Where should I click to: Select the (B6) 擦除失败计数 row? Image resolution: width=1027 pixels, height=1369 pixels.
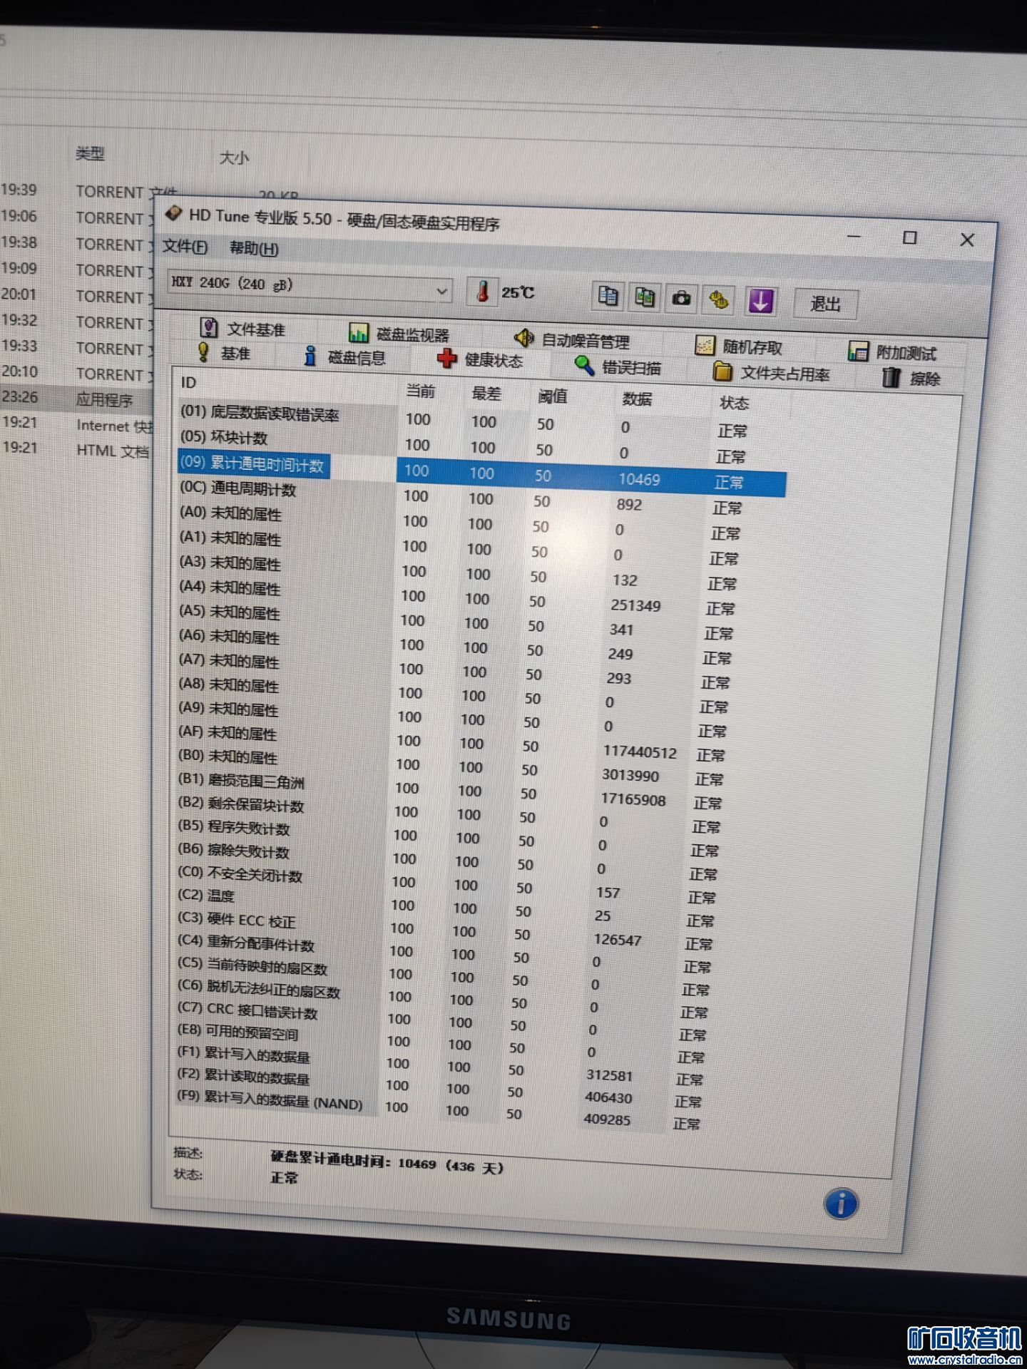coord(448,860)
